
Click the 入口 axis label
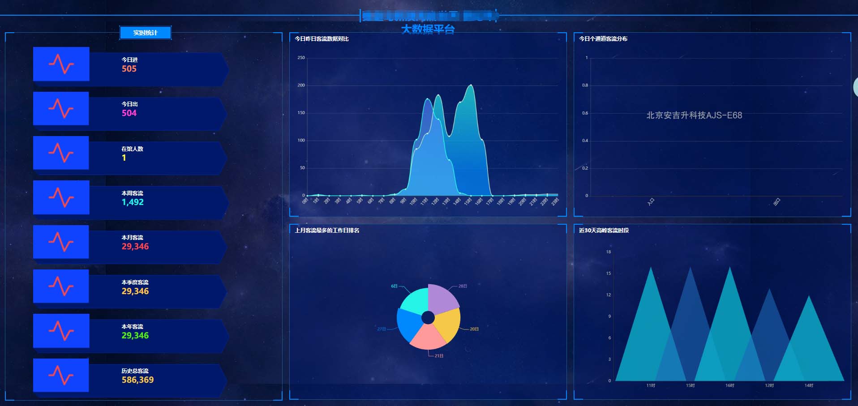pos(651,202)
